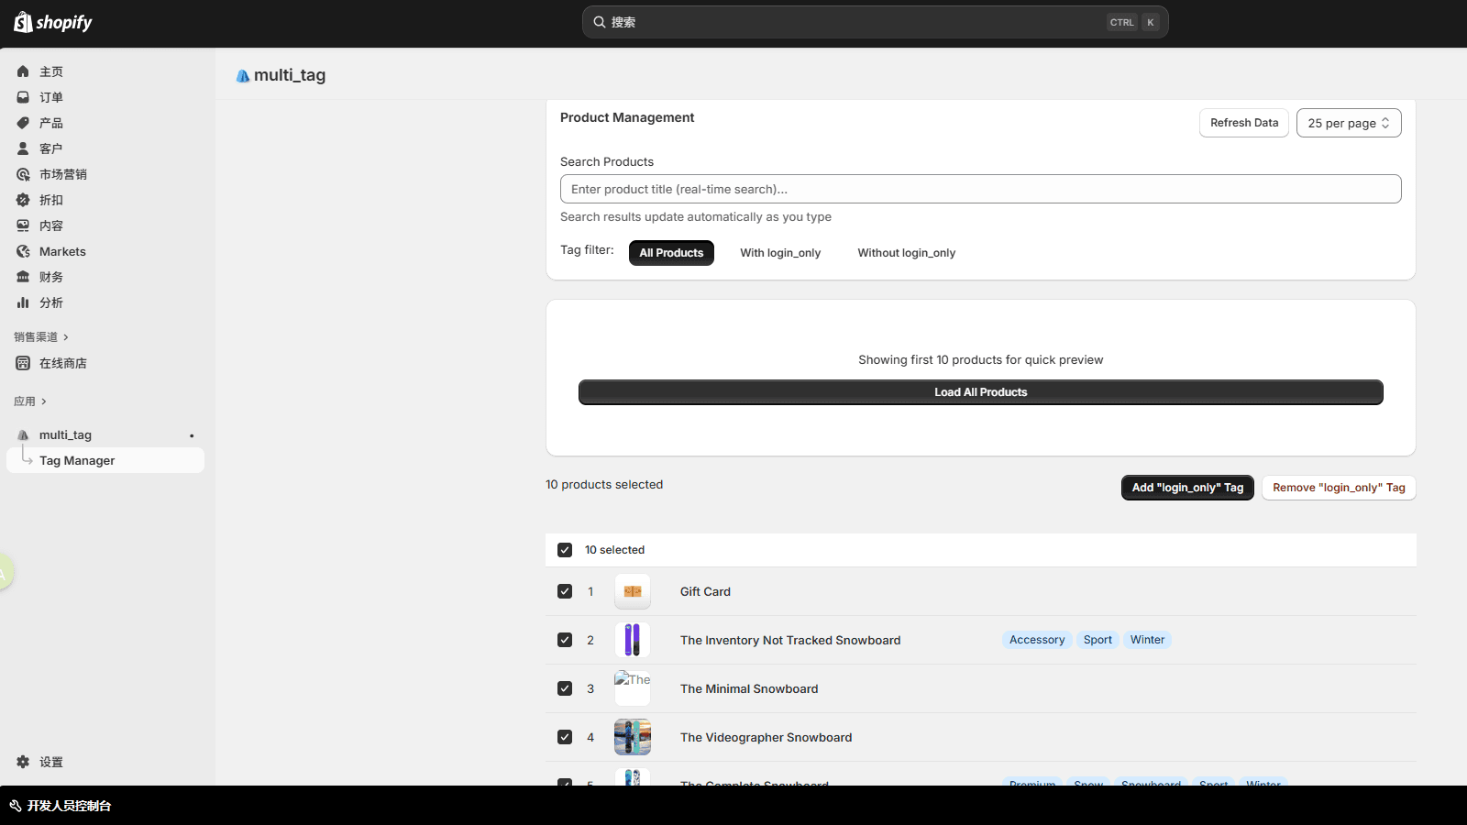Click the Accessory tag
Viewport: 1467px width, 825px height.
tap(1037, 640)
